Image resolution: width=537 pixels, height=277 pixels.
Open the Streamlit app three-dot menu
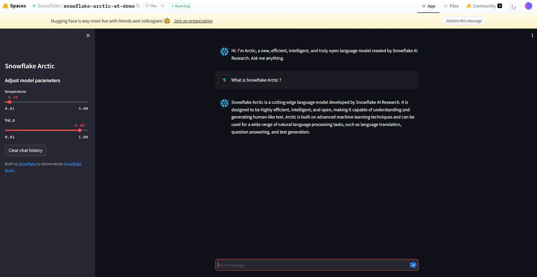pos(532,36)
